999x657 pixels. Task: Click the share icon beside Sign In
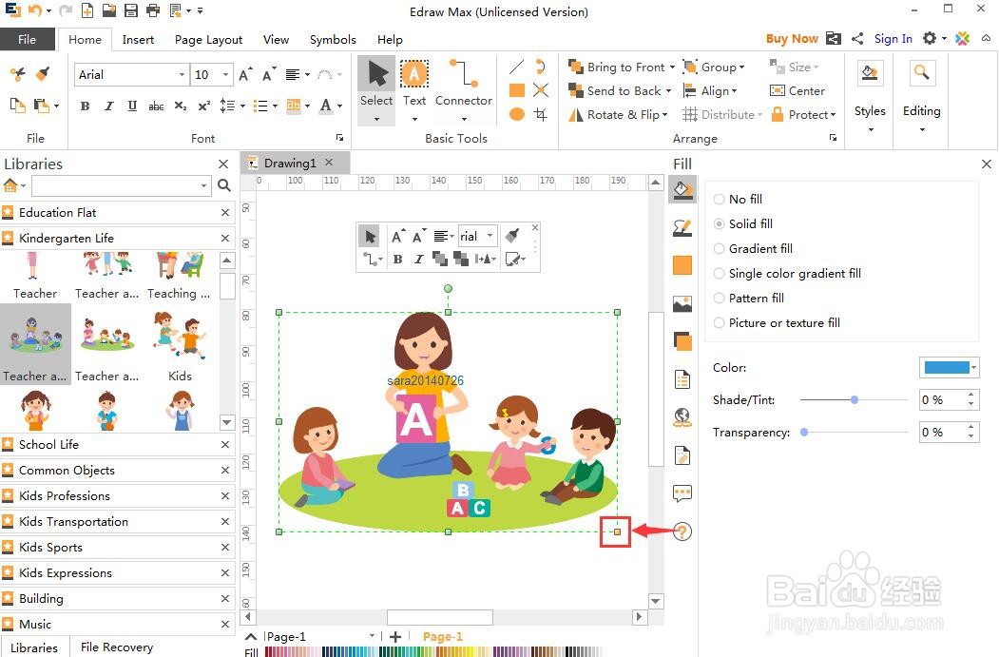[857, 39]
